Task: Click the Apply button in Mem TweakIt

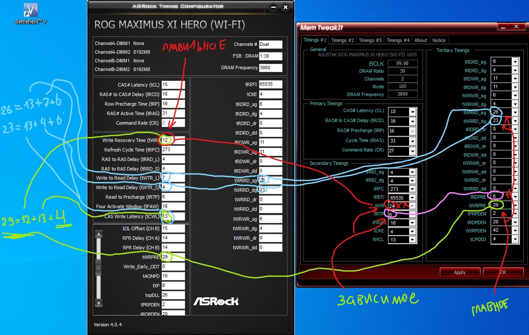Action: (459, 272)
